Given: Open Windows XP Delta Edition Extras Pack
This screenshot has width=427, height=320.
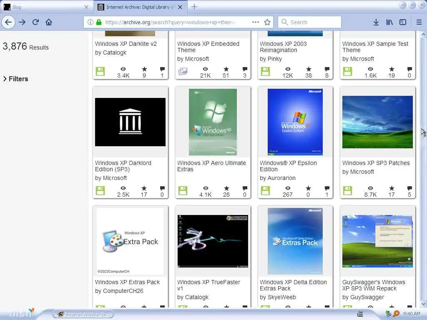Looking at the screenshot, I should coord(293,285).
